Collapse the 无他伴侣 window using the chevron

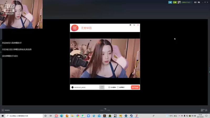pyautogui.click(x=134, y=25)
